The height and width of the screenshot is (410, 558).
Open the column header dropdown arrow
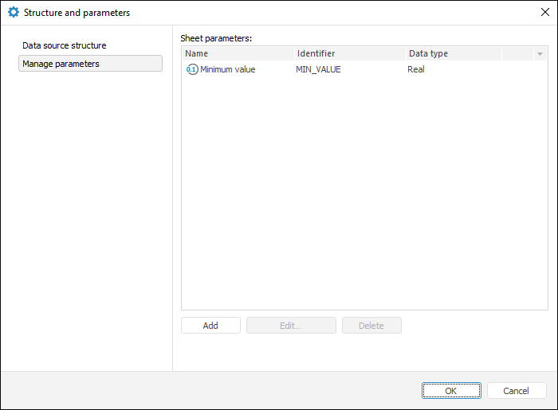[540, 53]
